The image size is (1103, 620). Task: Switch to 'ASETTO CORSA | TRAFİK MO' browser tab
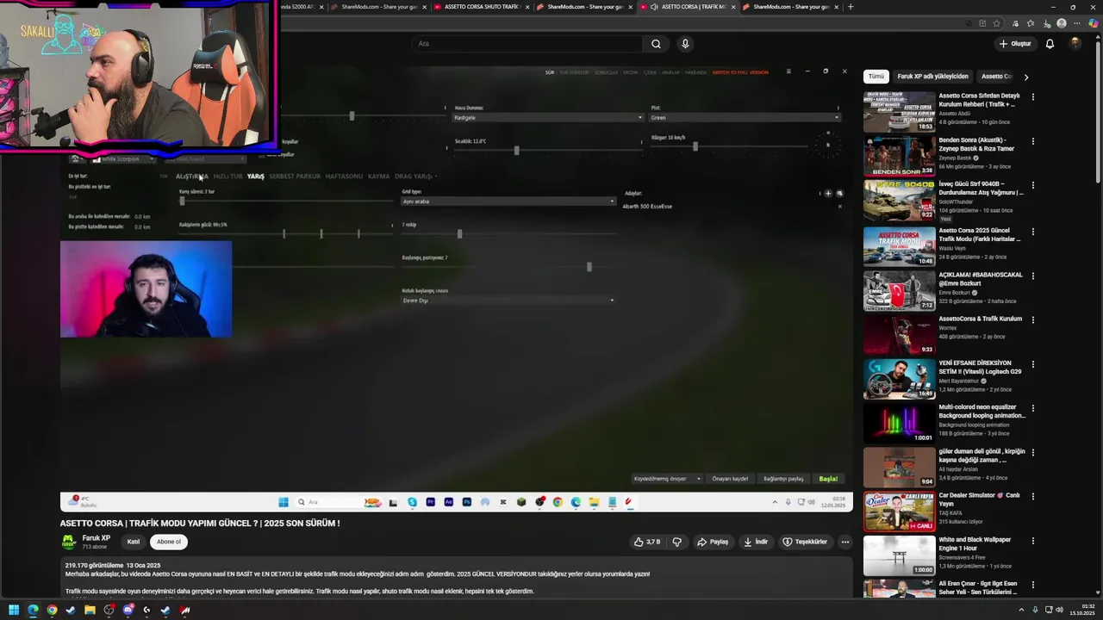coord(689,7)
